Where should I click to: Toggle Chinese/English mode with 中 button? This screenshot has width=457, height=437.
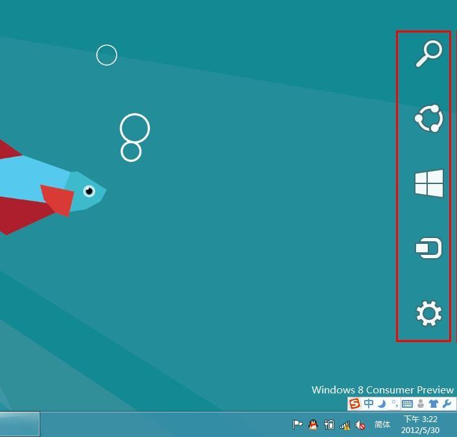tap(369, 404)
